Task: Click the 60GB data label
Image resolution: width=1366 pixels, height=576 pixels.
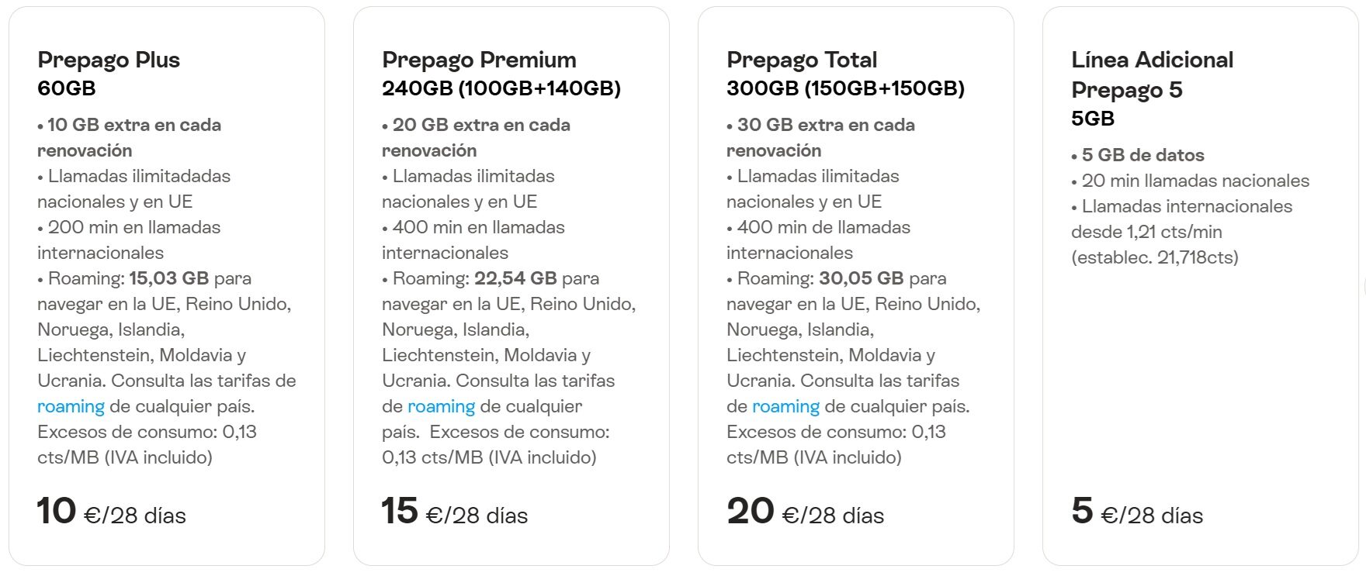Action: pos(67,88)
